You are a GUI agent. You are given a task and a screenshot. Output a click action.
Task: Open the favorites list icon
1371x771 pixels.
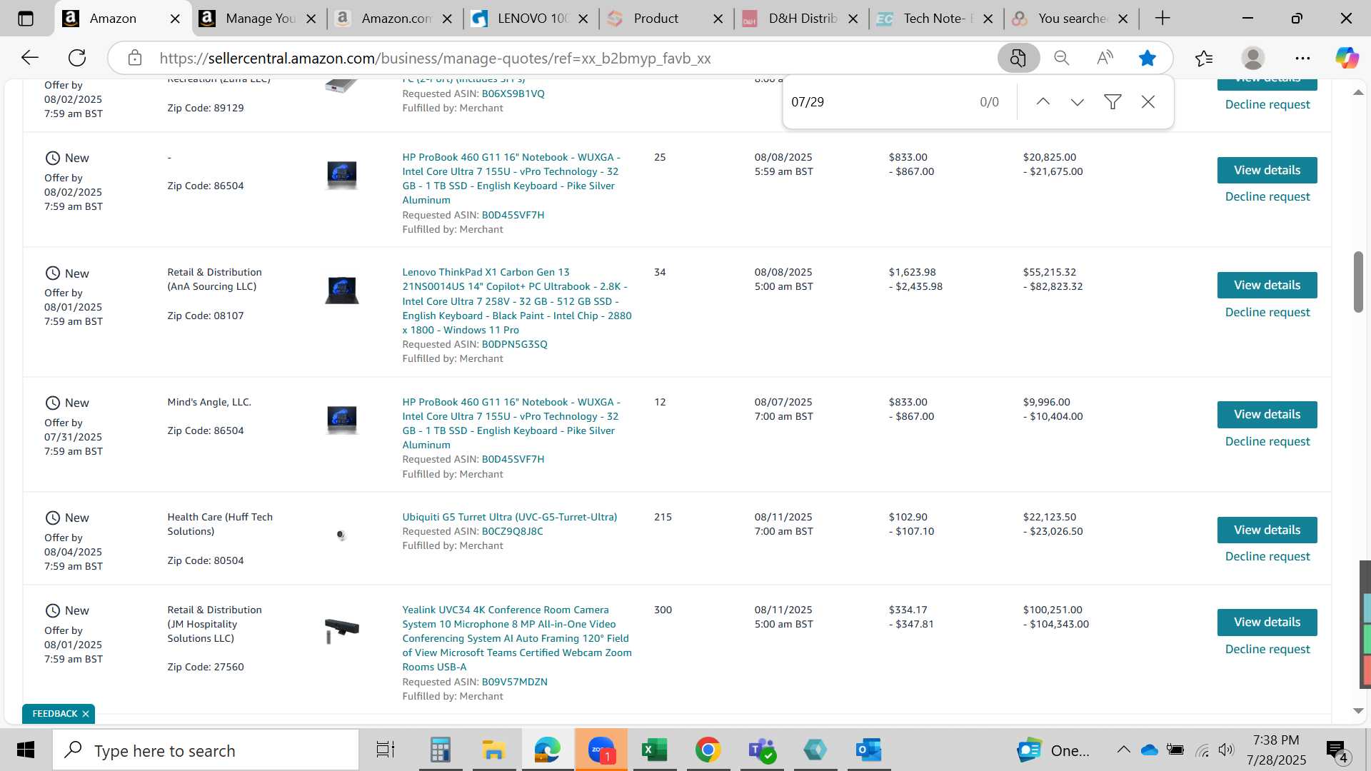point(1204,58)
